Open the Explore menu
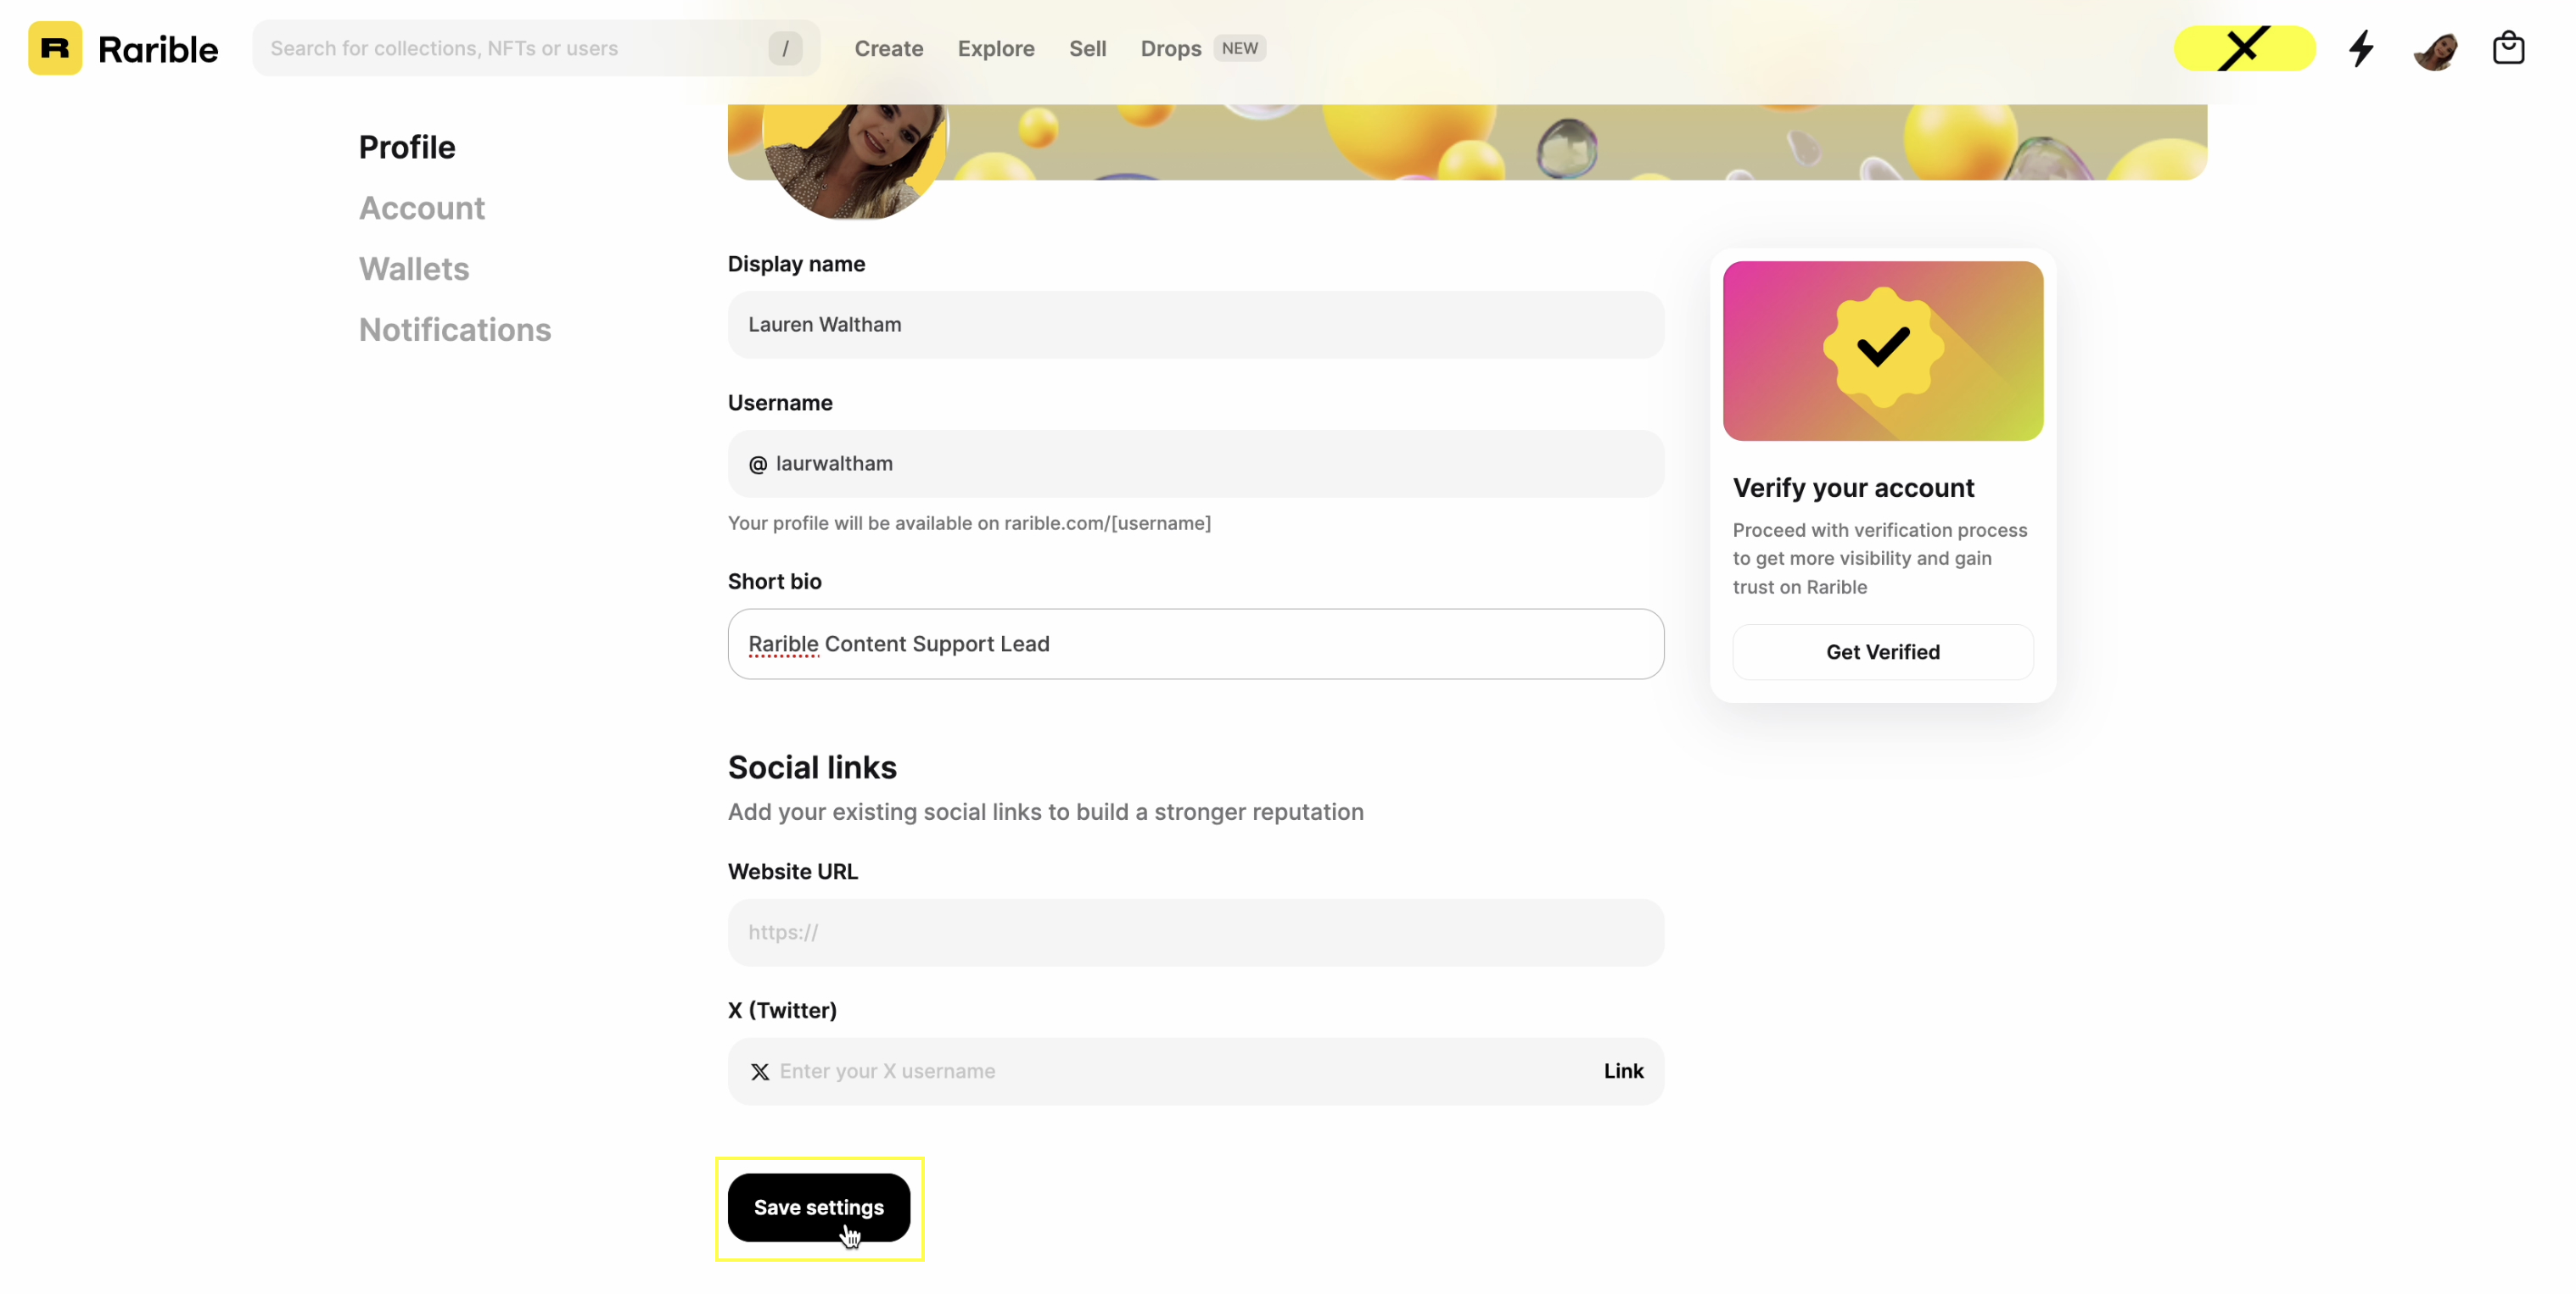Viewport: 2576px width, 1294px height. (995, 48)
